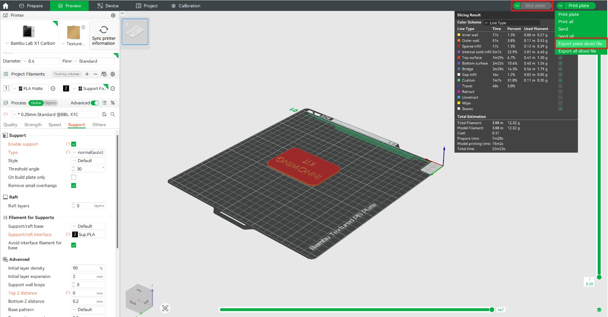The width and height of the screenshot is (608, 317).
Task: Turn off the Advanced toggle switch
Action: tap(95, 103)
